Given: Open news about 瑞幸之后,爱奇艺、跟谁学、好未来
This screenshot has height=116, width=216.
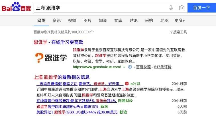Looking at the screenshot, I should coord(80,84).
